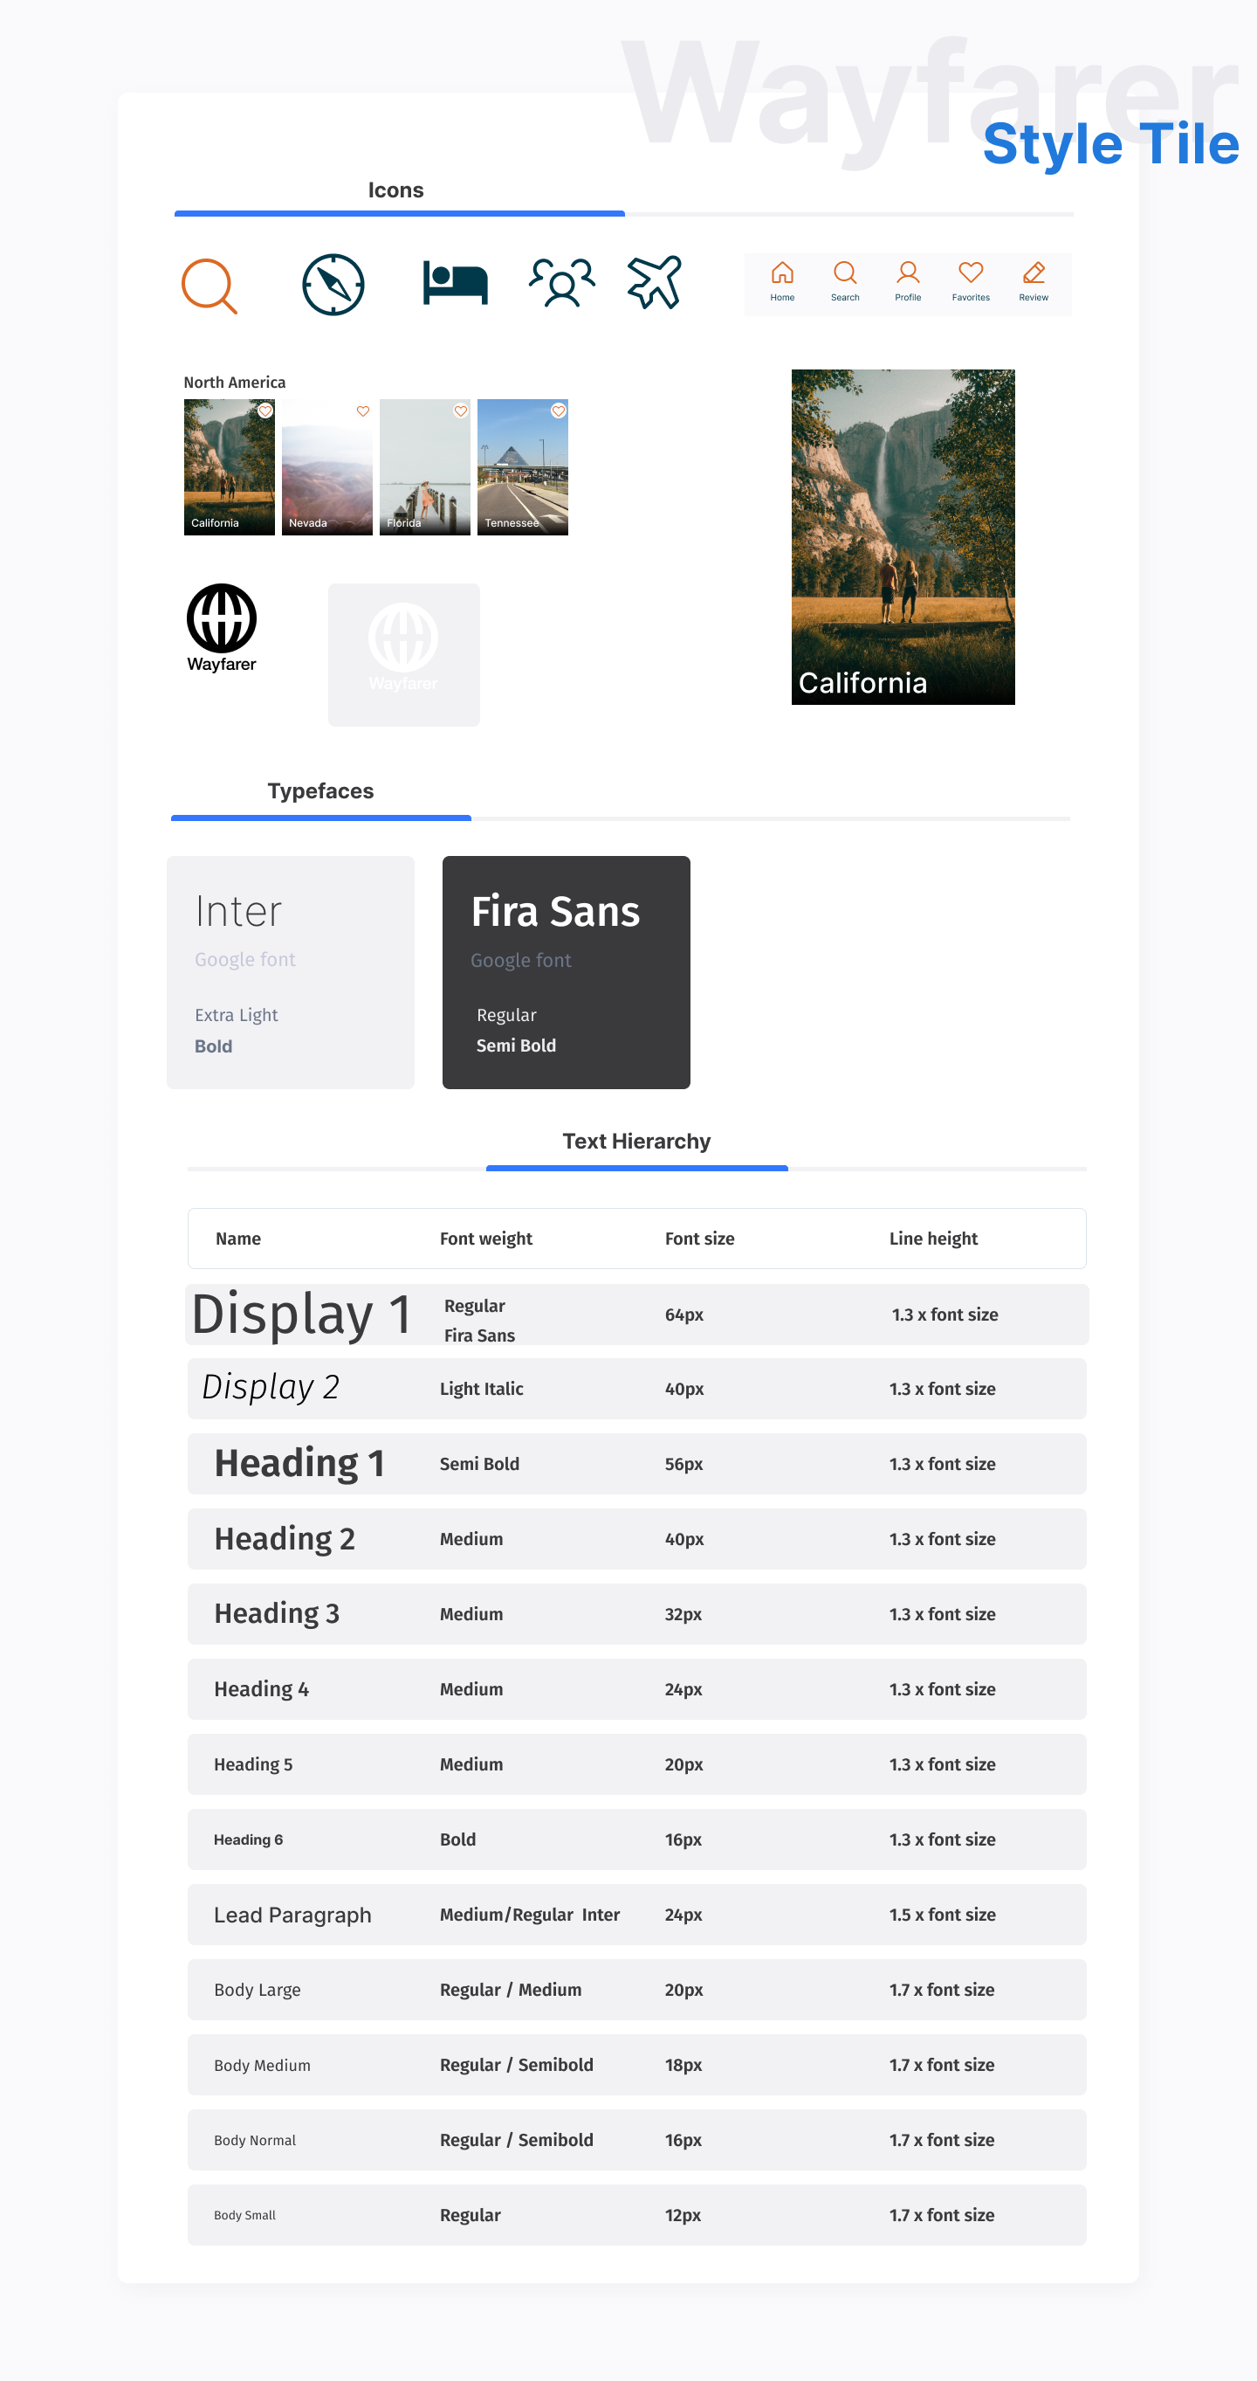Select the dark Fira Sans typeface card

coord(567,972)
